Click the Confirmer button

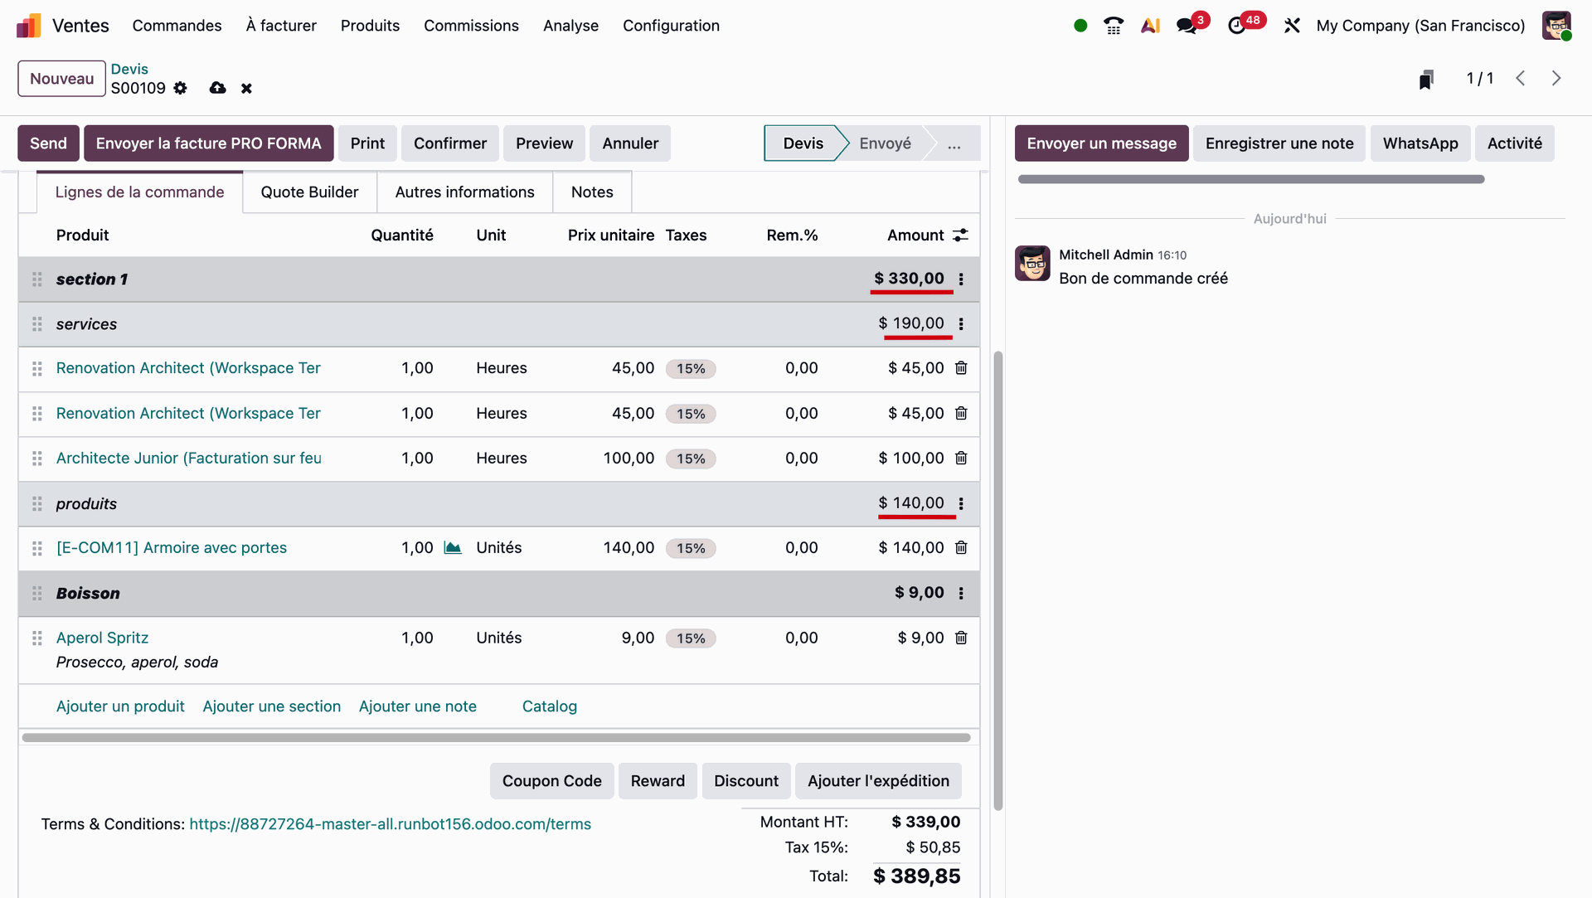pos(449,143)
